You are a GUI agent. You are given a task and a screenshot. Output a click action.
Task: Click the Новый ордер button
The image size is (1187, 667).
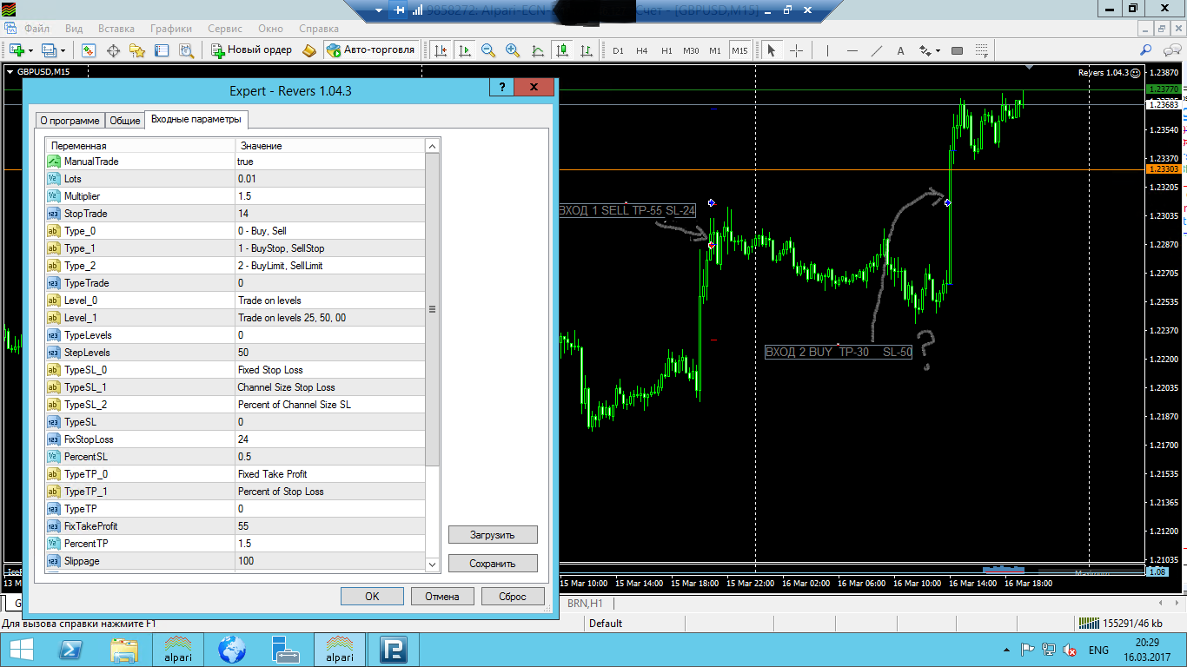coord(252,50)
